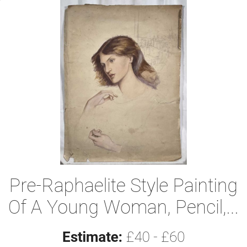The width and height of the screenshot is (247, 247).
Task: Click the lower clenched hand in the artwork
Action: pos(104,140)
